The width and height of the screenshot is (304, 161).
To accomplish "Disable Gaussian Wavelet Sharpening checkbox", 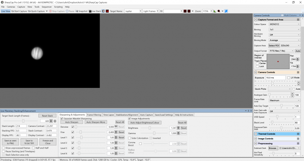I will (62, 118).
